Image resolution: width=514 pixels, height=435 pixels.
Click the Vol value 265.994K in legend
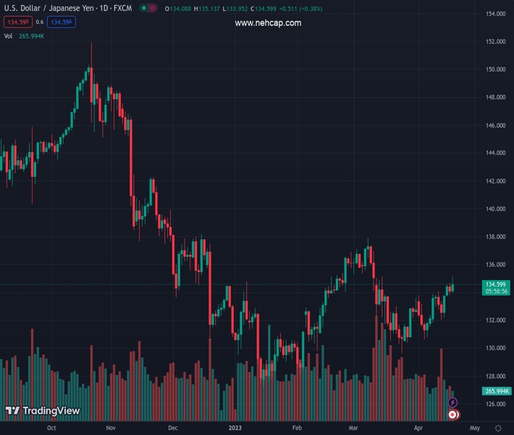[x=32, y=36]
